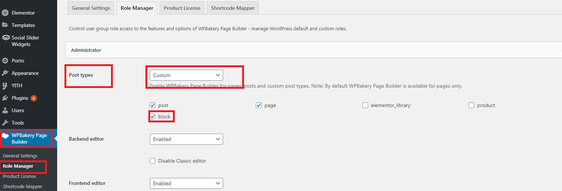The height and width of the screenshot is (191, 562).
Task: Check the product post type checkbox
Action: point(472,105)
